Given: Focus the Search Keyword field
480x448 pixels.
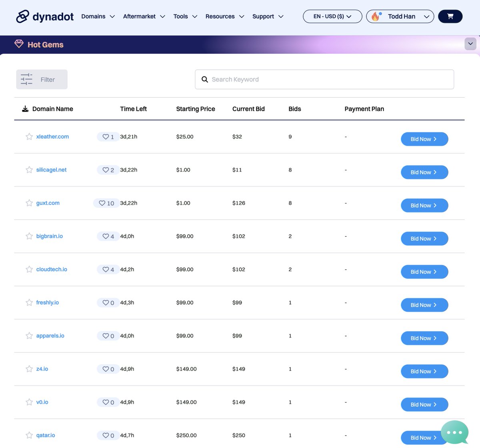Looking at the screenshot, I should pyautogui.click(x=324, y=79).
